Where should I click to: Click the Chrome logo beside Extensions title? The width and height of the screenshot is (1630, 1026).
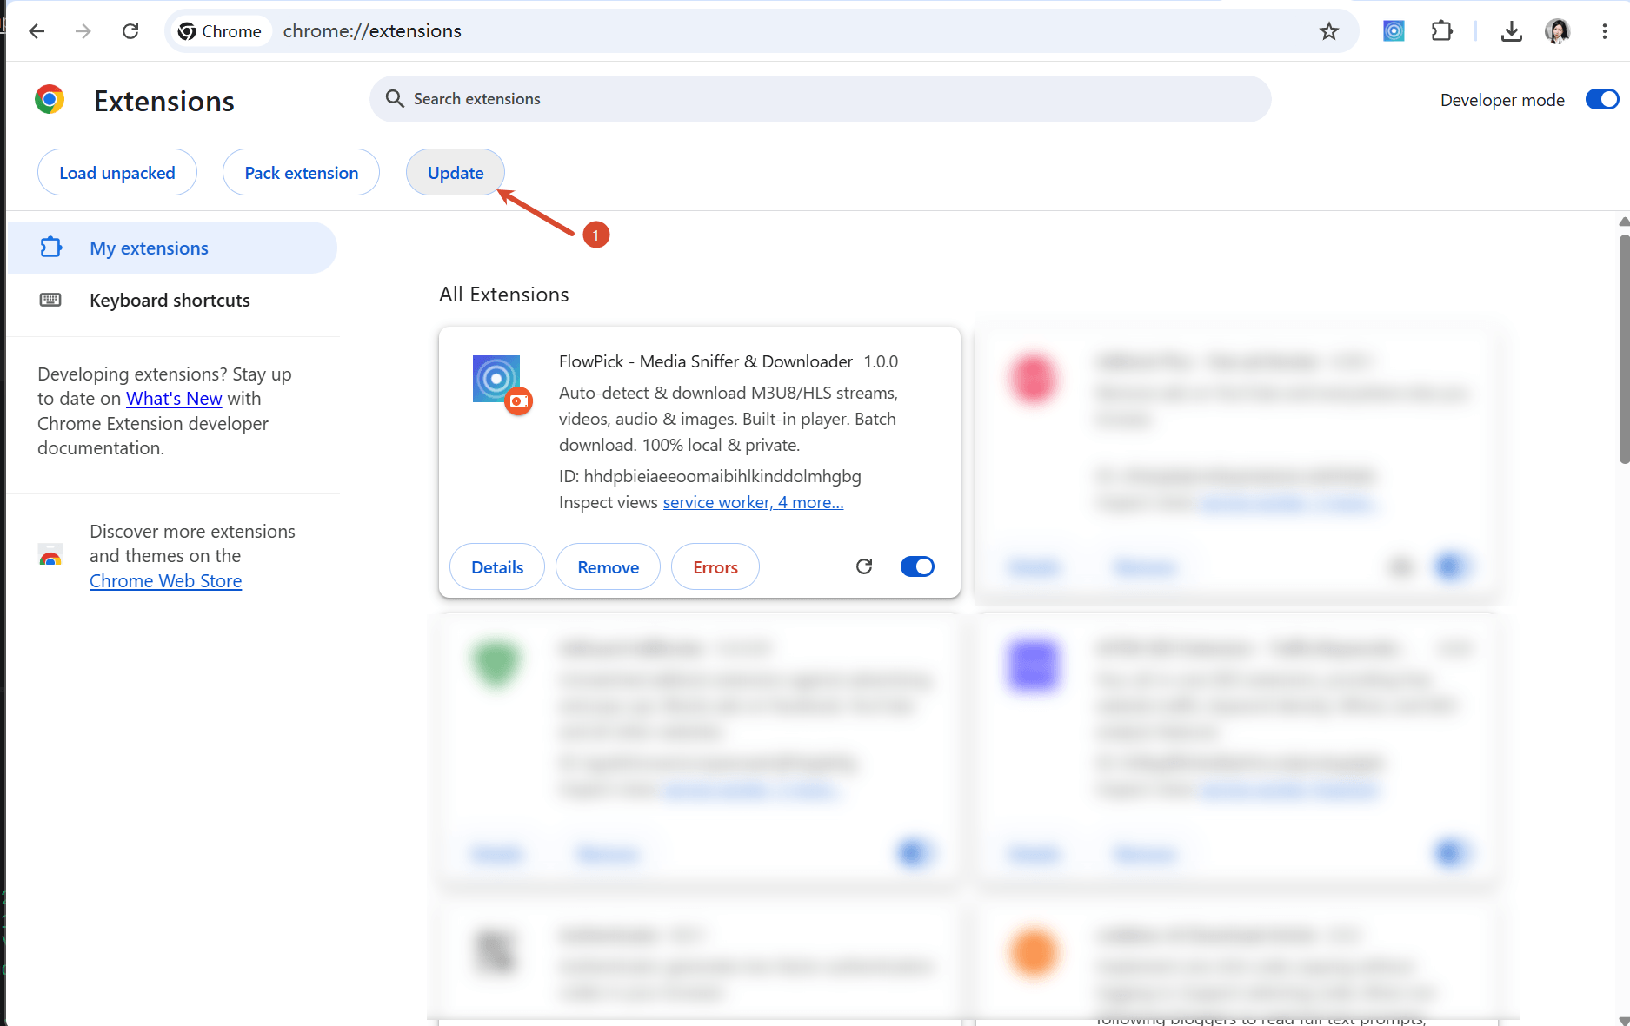tap(50, 100)
